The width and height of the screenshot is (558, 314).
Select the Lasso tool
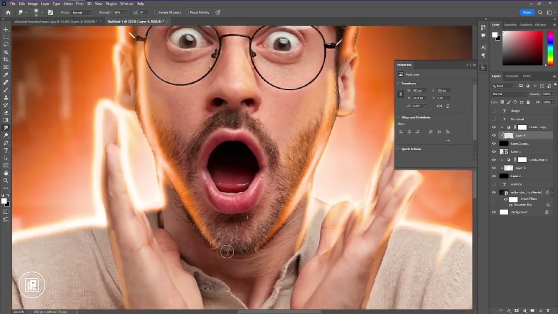(6, 44)
